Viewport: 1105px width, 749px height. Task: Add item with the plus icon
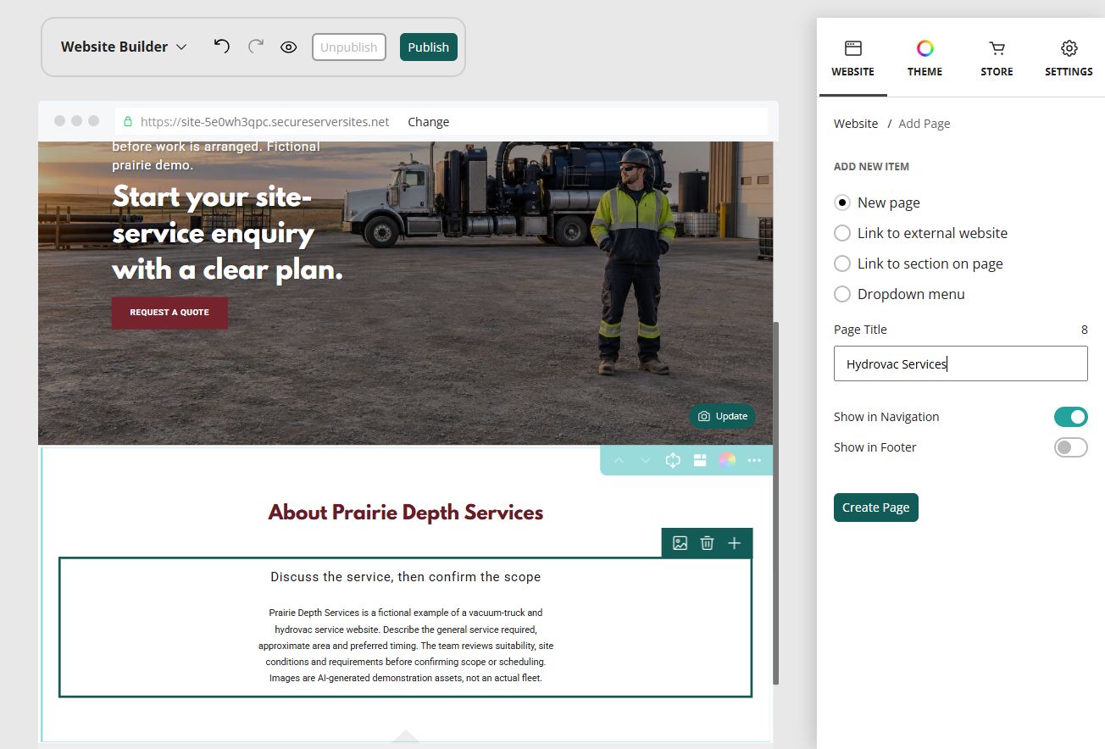(x=734, y=543)
